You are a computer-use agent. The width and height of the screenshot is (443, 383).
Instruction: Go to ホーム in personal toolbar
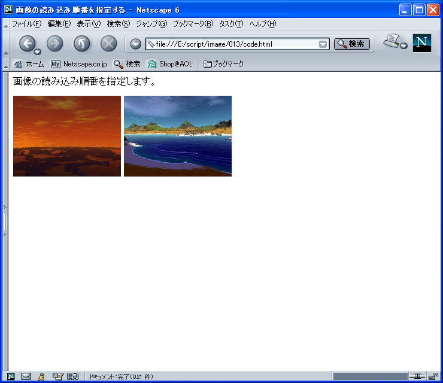click(29, 64)
